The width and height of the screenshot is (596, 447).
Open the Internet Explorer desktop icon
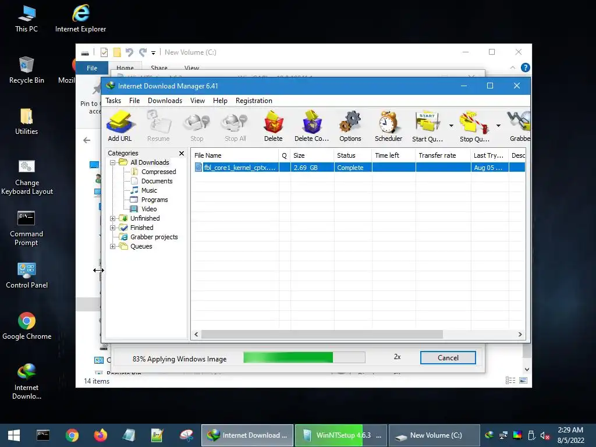click(x=80, y=19)
